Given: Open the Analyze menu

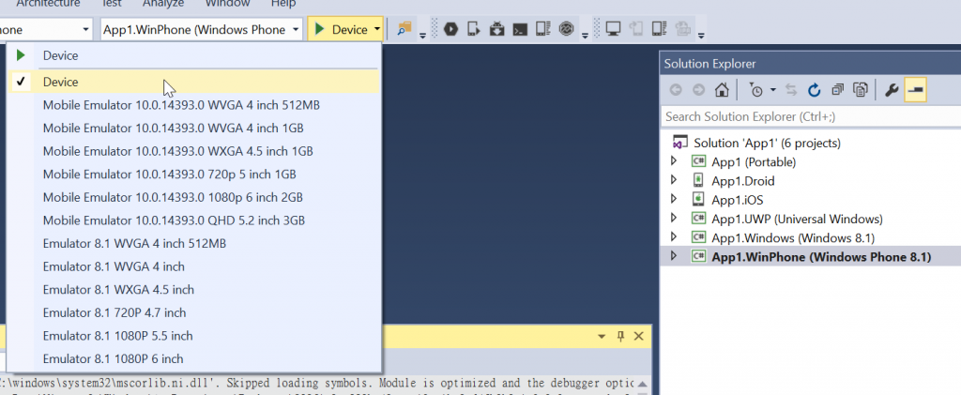Looking at the screenshot, I should (x=163, y=4).
